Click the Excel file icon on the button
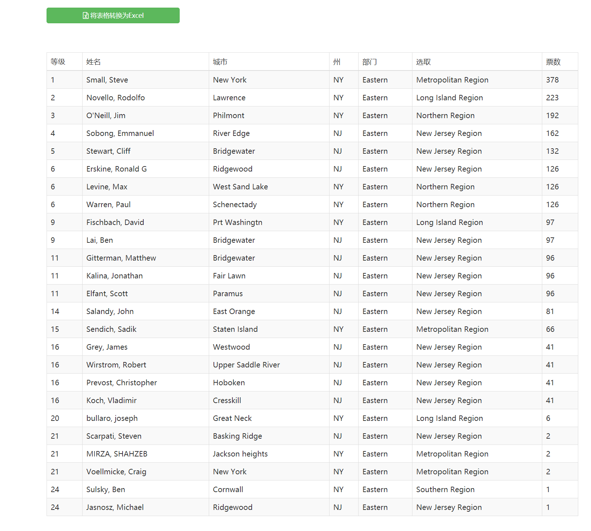This screenshot has height=531, width=591. (86, 16)
